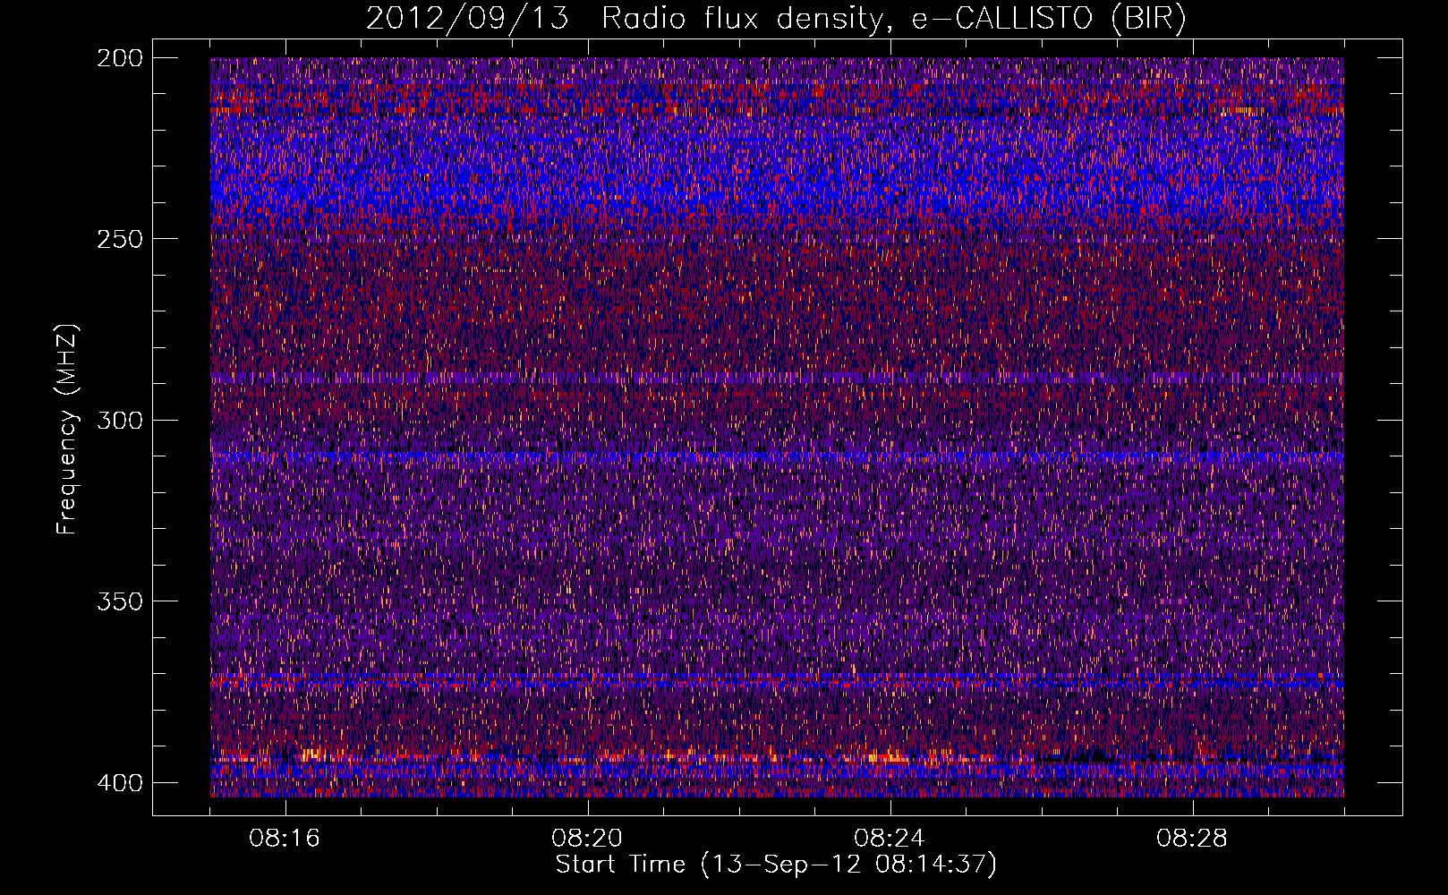Click the 08:16 time tick label
Image resolution: width=1448 pixels, height=895 pixels.
pyautogui.click(x=285, y=839)
